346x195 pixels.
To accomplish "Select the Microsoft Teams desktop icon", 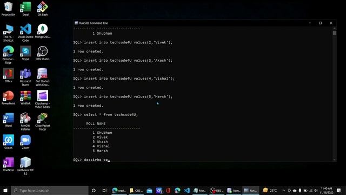I will tap(25, 77).
